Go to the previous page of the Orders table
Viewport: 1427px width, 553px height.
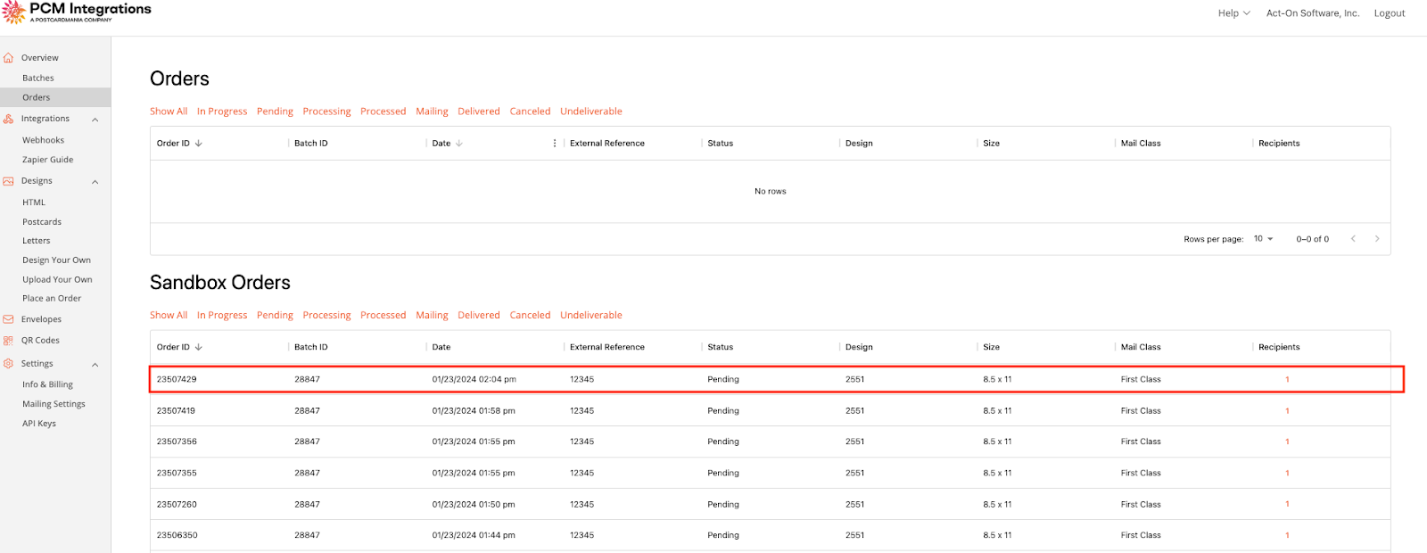(x=1353, y=239)
